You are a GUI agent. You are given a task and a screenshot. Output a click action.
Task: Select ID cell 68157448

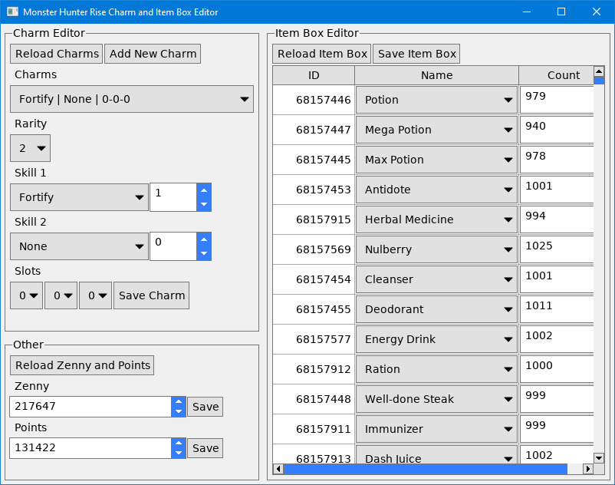click(x=314, y=399)
